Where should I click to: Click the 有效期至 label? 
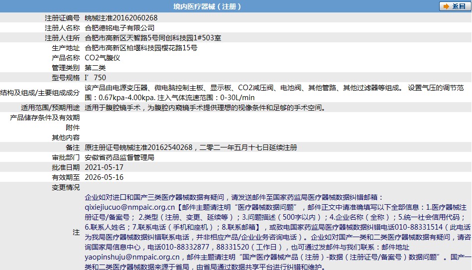[x=66, y=177]
